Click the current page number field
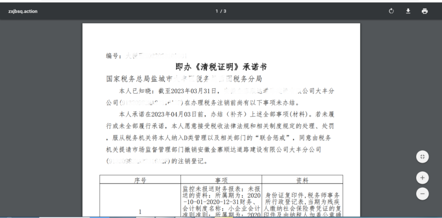The height and width of the screenshot is (218, 442). (217, 11)
